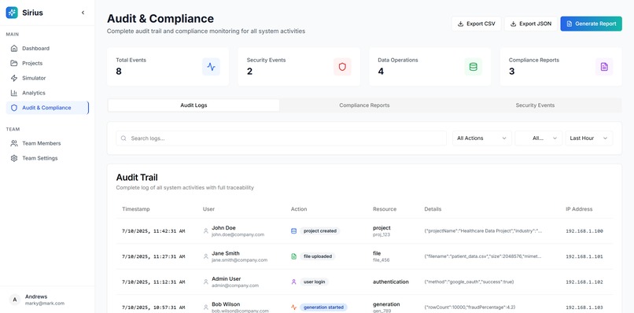Go to the Simulator page

[x=47, y=78]
